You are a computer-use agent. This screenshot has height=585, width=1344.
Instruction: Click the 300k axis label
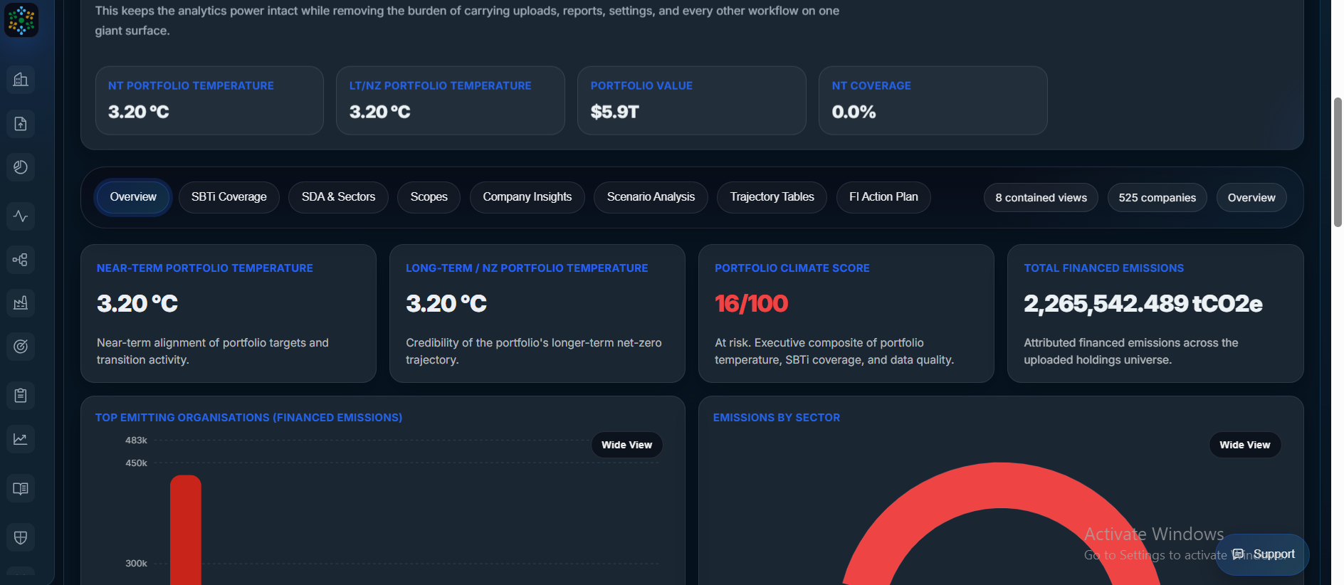136,564
